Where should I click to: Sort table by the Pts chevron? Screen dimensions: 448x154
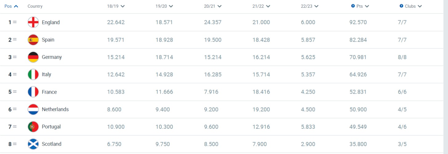pos(367,6)
